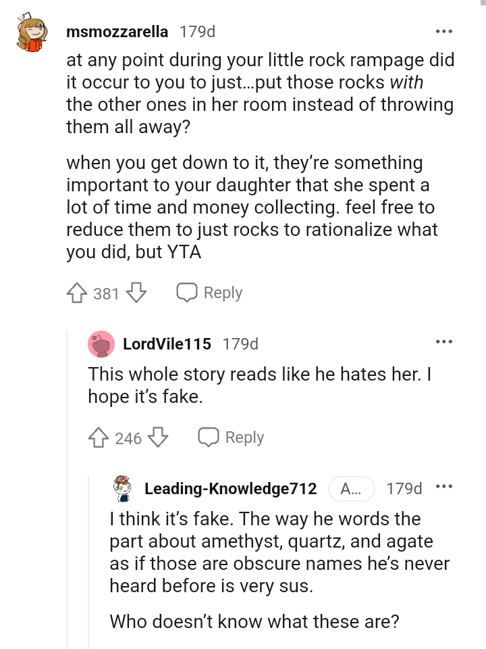Click the flair badge next to Leading-Knowledge712
The image size is (486, 649).
pos(352,489)
